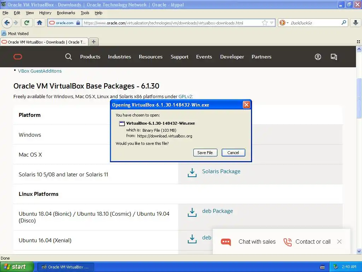This screenshot has width=362, height=272.
Task: Click download icon for Ubuntu 18.04 deb
Action: pos(192,212)
